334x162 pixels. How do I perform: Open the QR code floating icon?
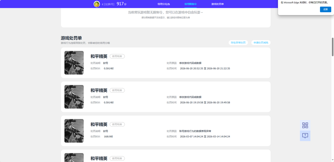click(x=305, y=125)
